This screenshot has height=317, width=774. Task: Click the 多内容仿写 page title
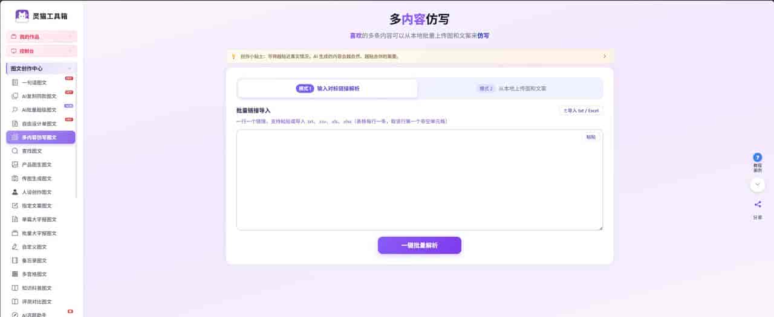[x=420, y=19]
